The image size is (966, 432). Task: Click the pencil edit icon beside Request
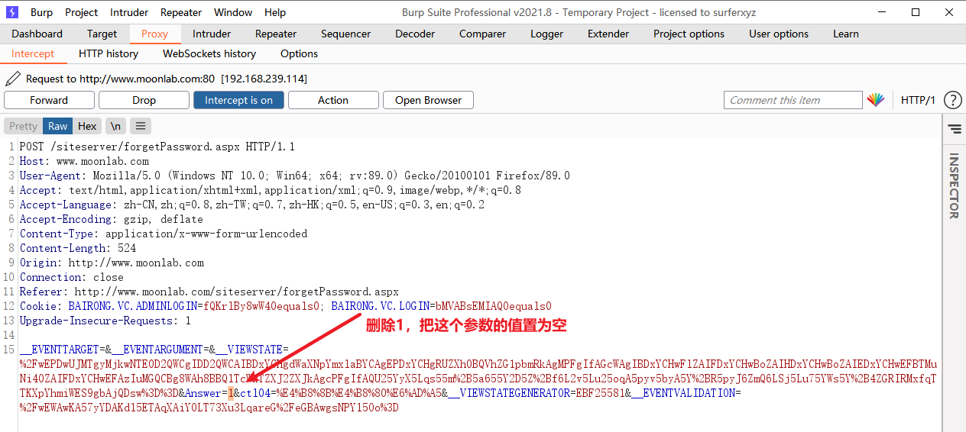12,79
